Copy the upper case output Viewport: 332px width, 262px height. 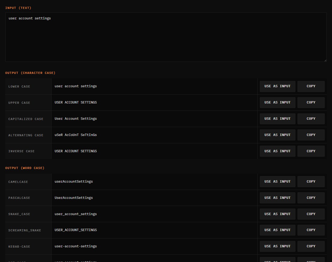[311, 102]
